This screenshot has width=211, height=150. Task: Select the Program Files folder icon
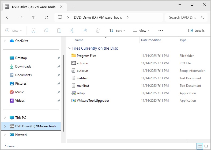73,56
